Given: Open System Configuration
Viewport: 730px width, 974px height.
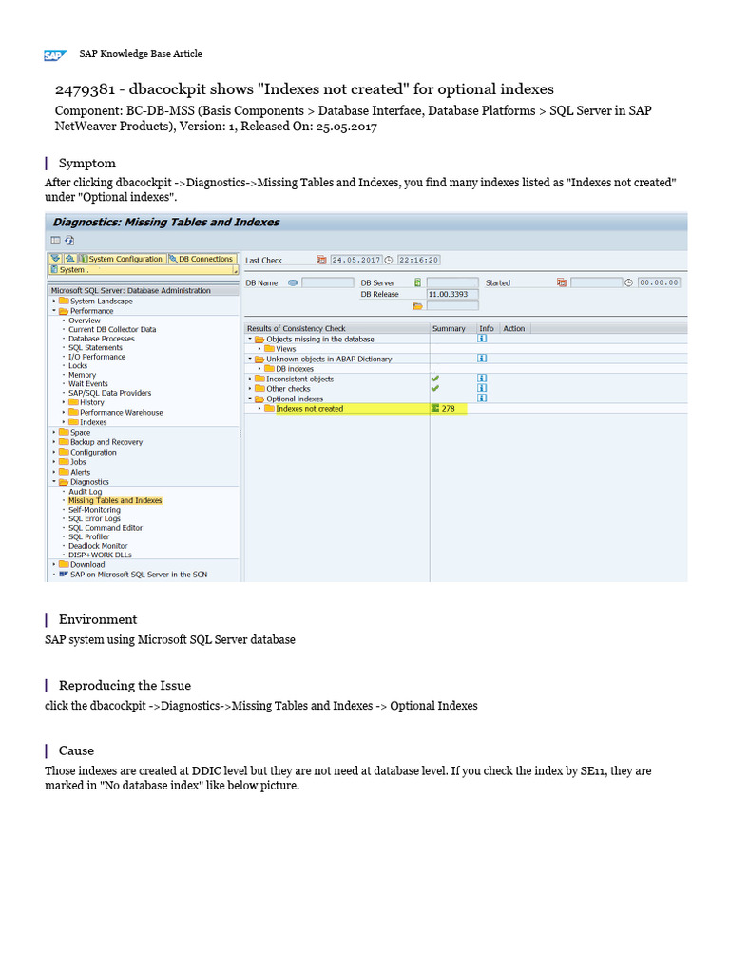Looking at the screenshot, I should [123, 259].
